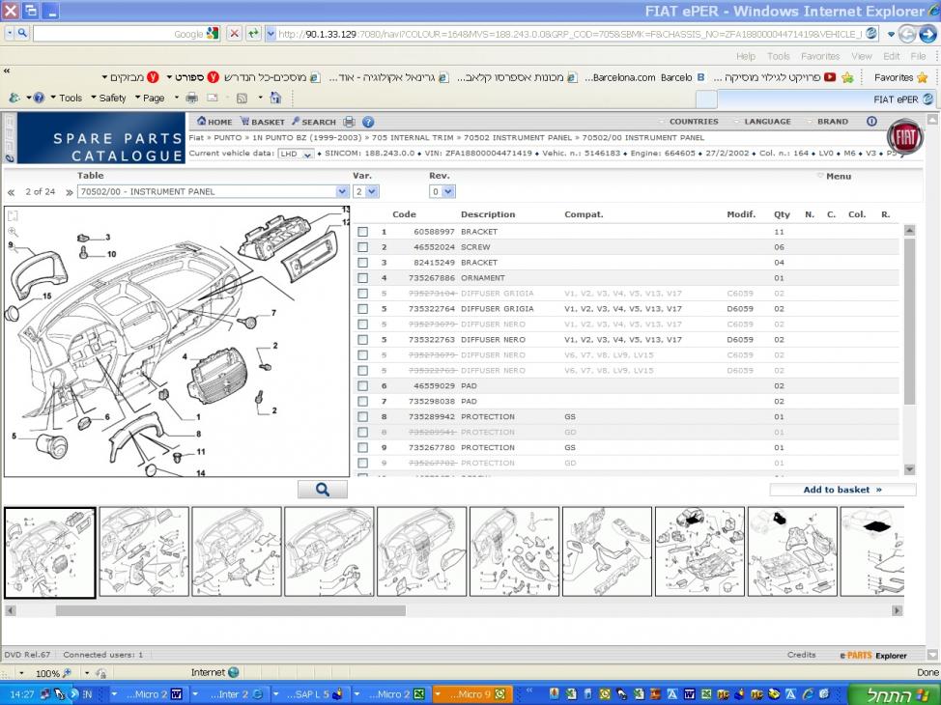Tick the checkbox for BRACKET 60588997

click(362, 232)
